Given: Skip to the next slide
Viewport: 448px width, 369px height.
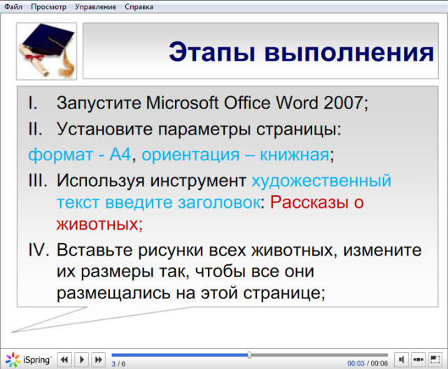Looking at the screenshot, I should point(99,359).
